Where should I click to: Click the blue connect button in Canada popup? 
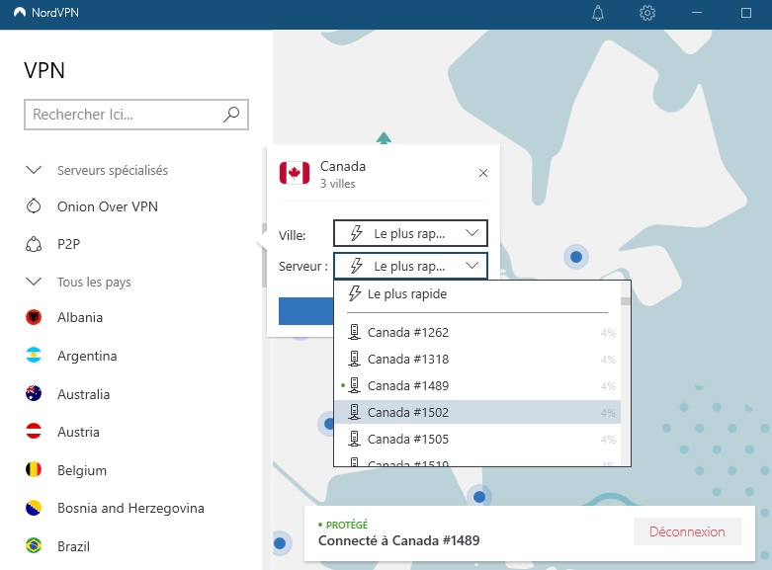[305, 311]
